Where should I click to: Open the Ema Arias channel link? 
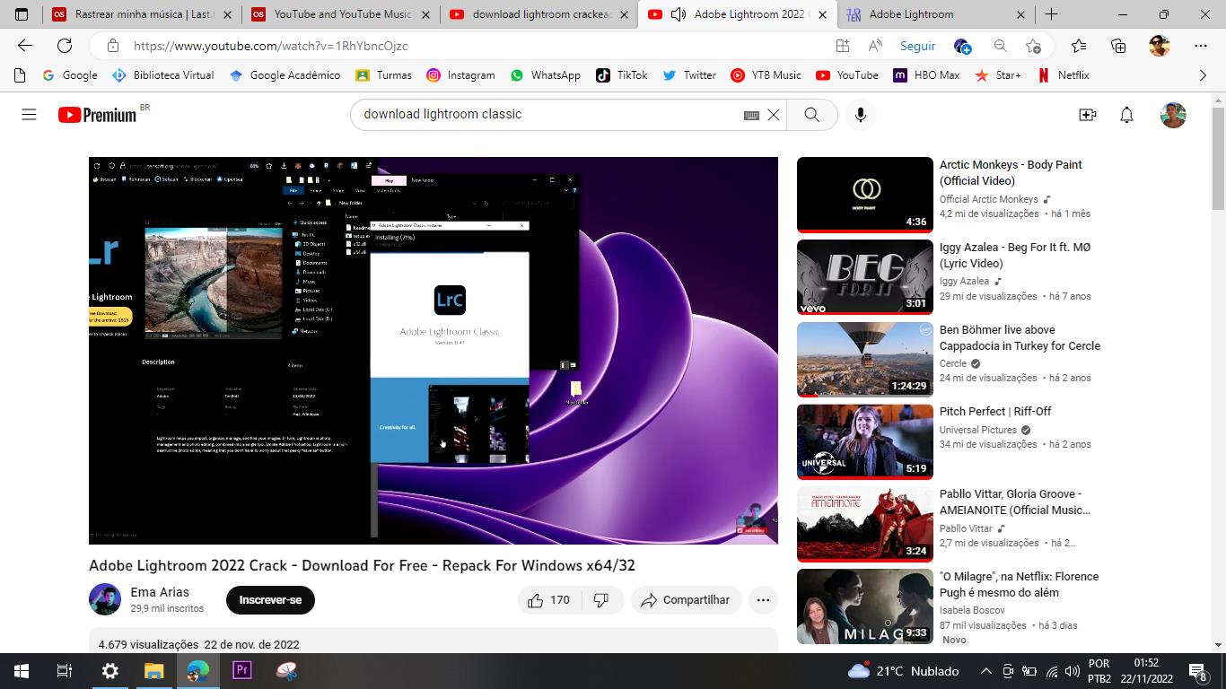[x=160, y=592]
